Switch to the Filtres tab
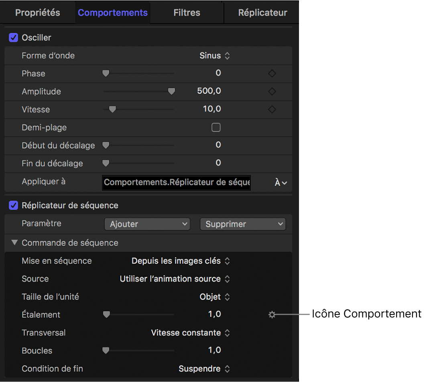Image resolution: width=425 pixels, height=382 pixels. pos(186,12)
